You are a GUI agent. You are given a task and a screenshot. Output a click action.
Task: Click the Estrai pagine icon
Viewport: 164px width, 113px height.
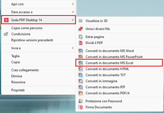(81, 37)
